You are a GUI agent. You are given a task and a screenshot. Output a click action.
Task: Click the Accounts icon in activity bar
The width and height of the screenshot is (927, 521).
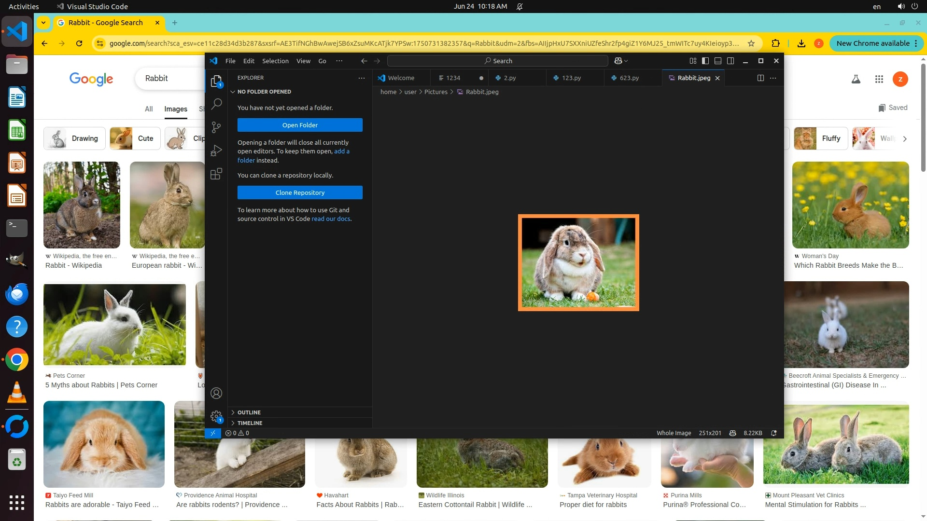pyautogui.click(x=216, y=393)
